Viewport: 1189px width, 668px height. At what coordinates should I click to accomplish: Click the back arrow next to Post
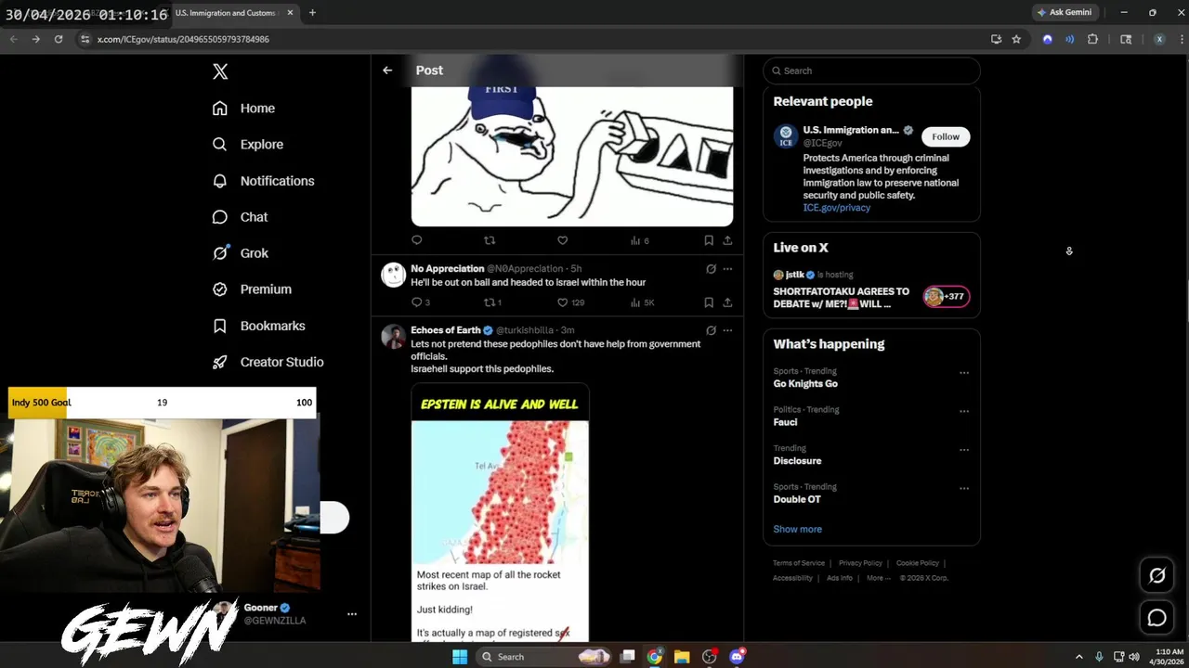(387, 71)
